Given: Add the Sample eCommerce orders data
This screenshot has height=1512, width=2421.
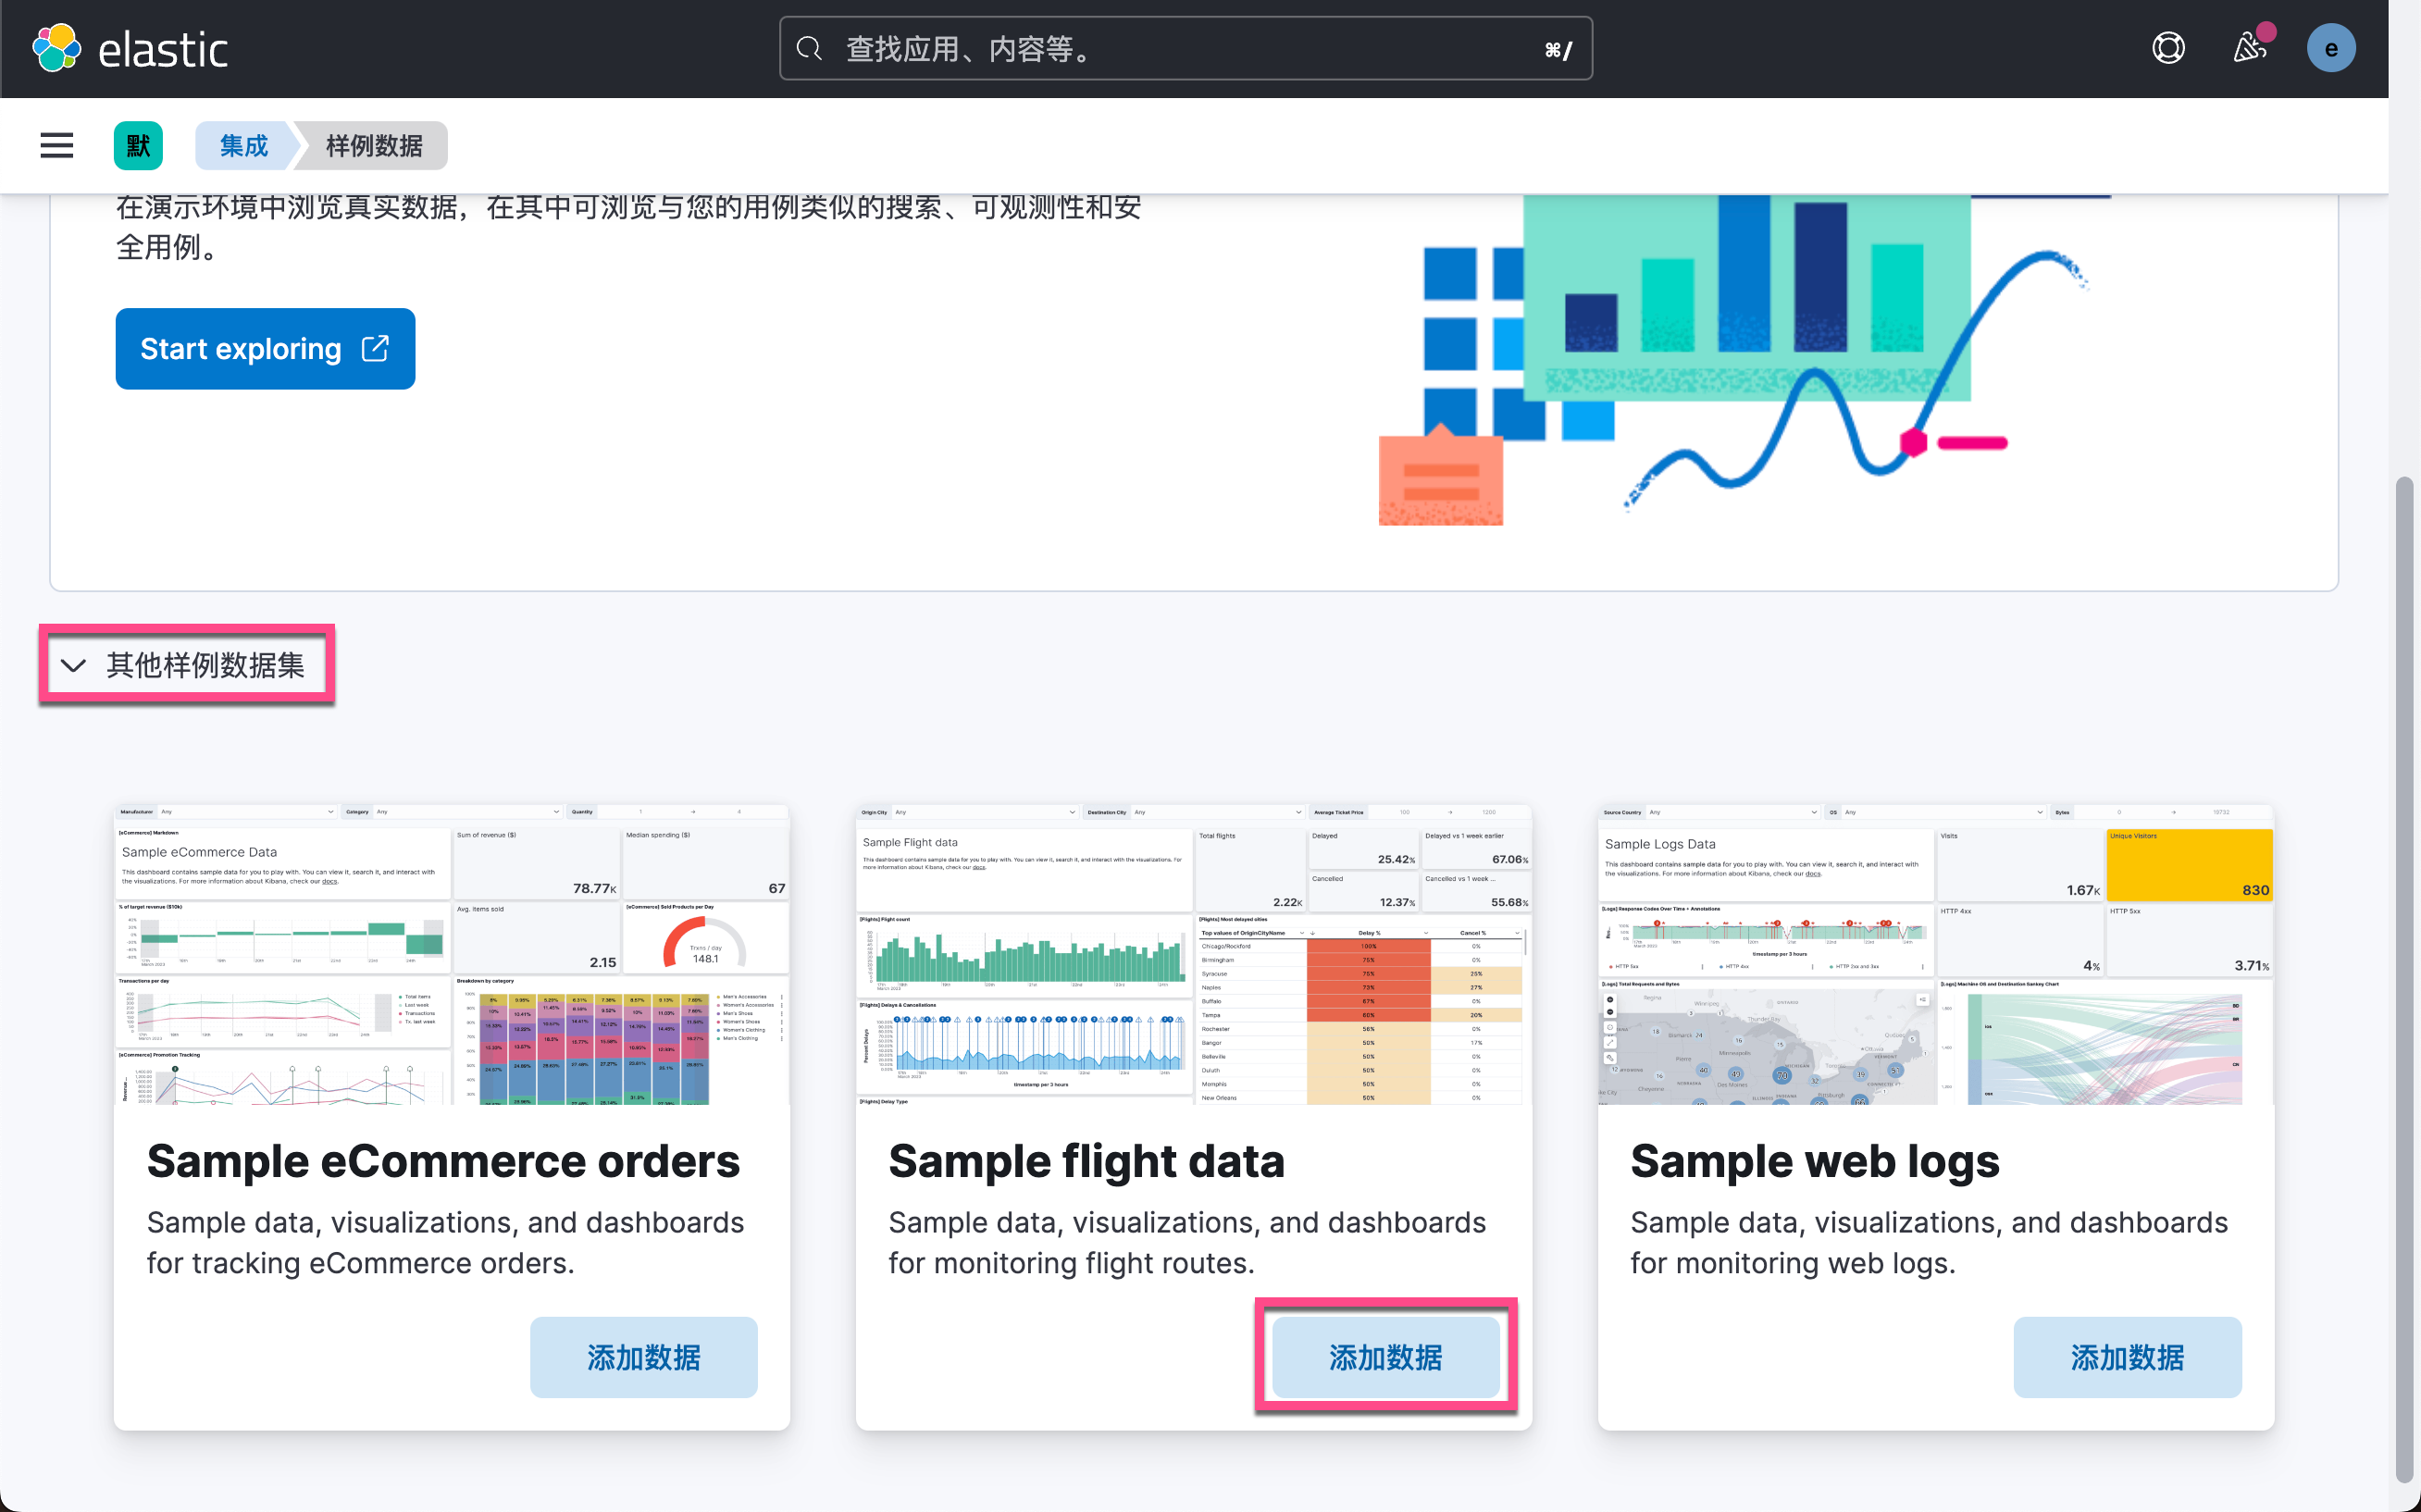Looking at the screenshot, I should pyautogui.click(x=643, y=1357).
